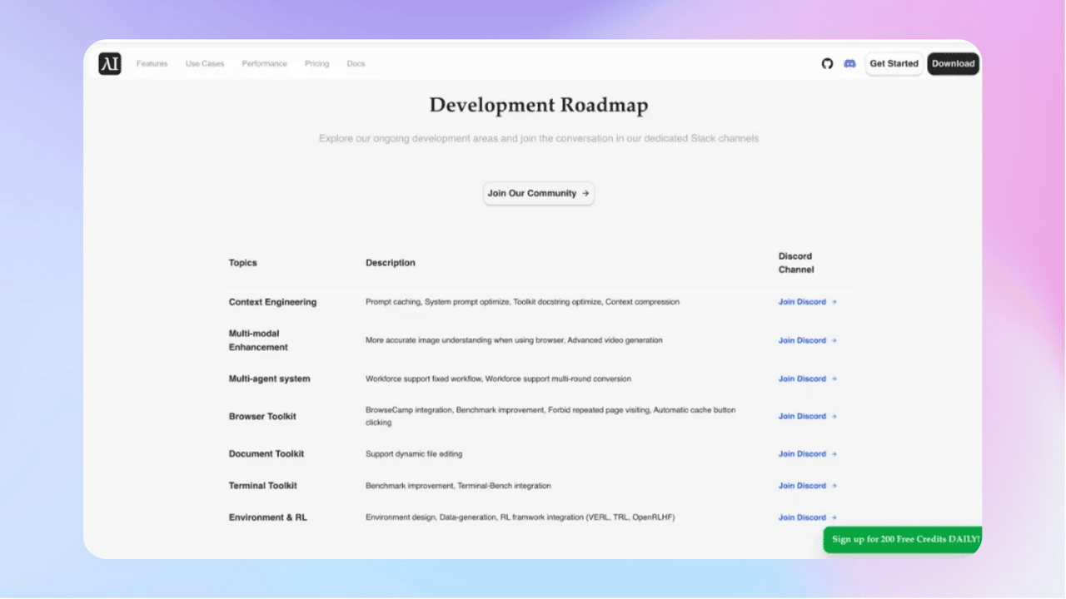Open the GitHub repository icon
Viewport: 1066px width, 599px height.
[x=827, y=64]
